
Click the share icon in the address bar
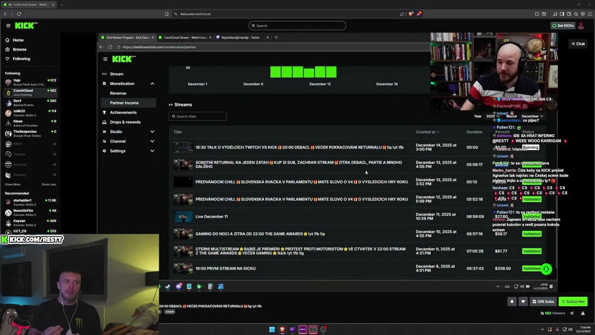tap(402, 14)
